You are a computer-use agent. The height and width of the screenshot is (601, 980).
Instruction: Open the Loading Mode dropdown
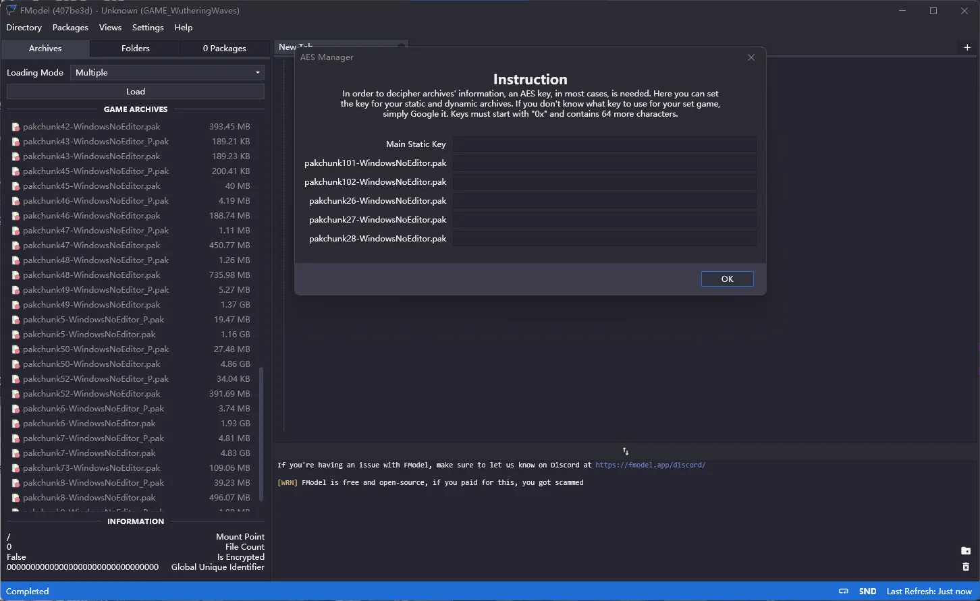167,73
